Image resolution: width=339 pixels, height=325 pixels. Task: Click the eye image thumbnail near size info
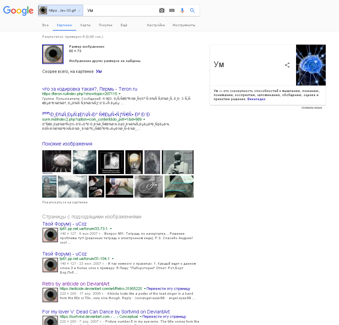coord(53,54)
